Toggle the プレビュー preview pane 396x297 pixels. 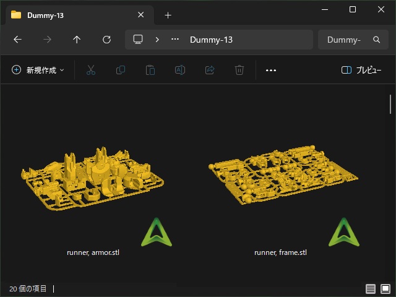[361, 70]
